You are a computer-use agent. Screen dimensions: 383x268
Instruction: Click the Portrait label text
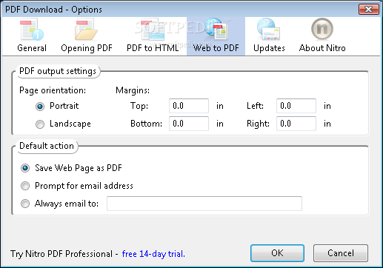[64, 106]
